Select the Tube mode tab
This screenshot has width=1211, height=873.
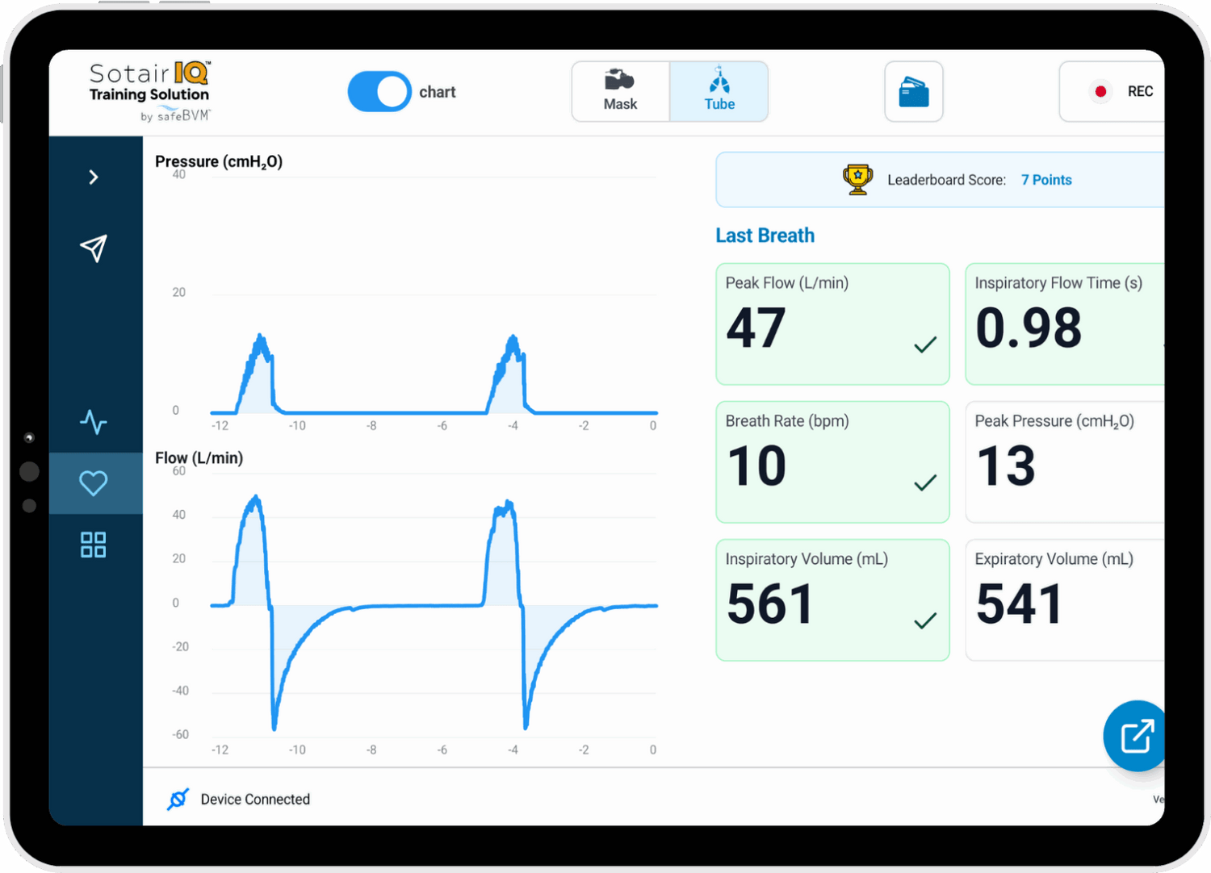point(719,91)
